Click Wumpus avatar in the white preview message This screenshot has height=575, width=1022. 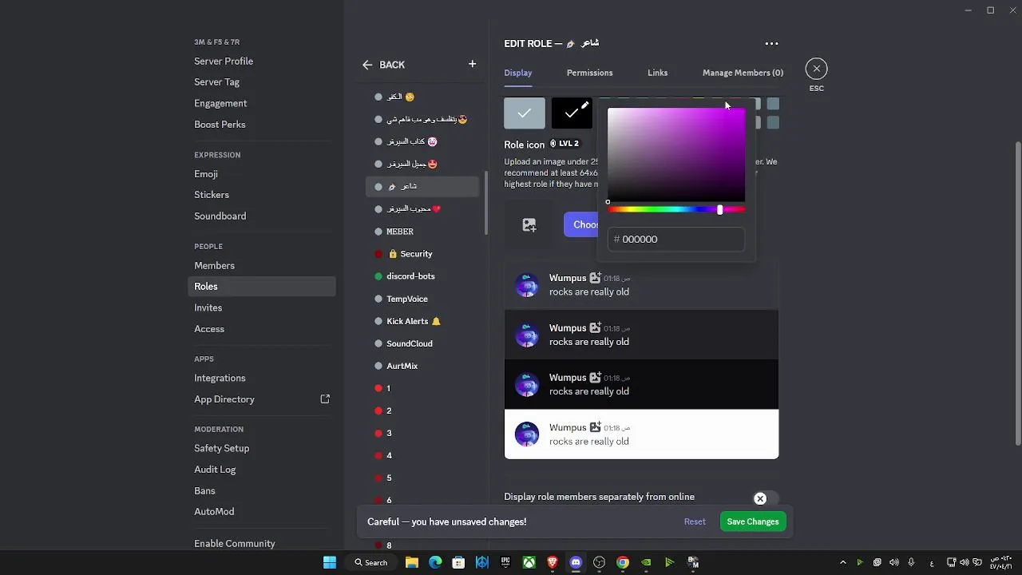tap(527, 434)
